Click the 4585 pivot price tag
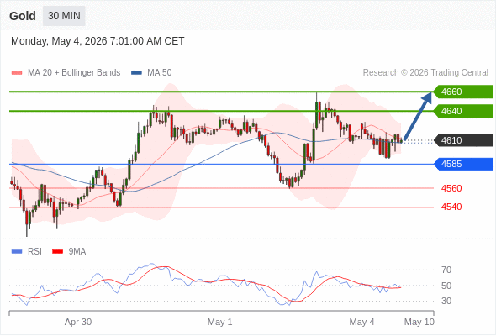This screenshot has width=496, height=336. coord(463,164)
